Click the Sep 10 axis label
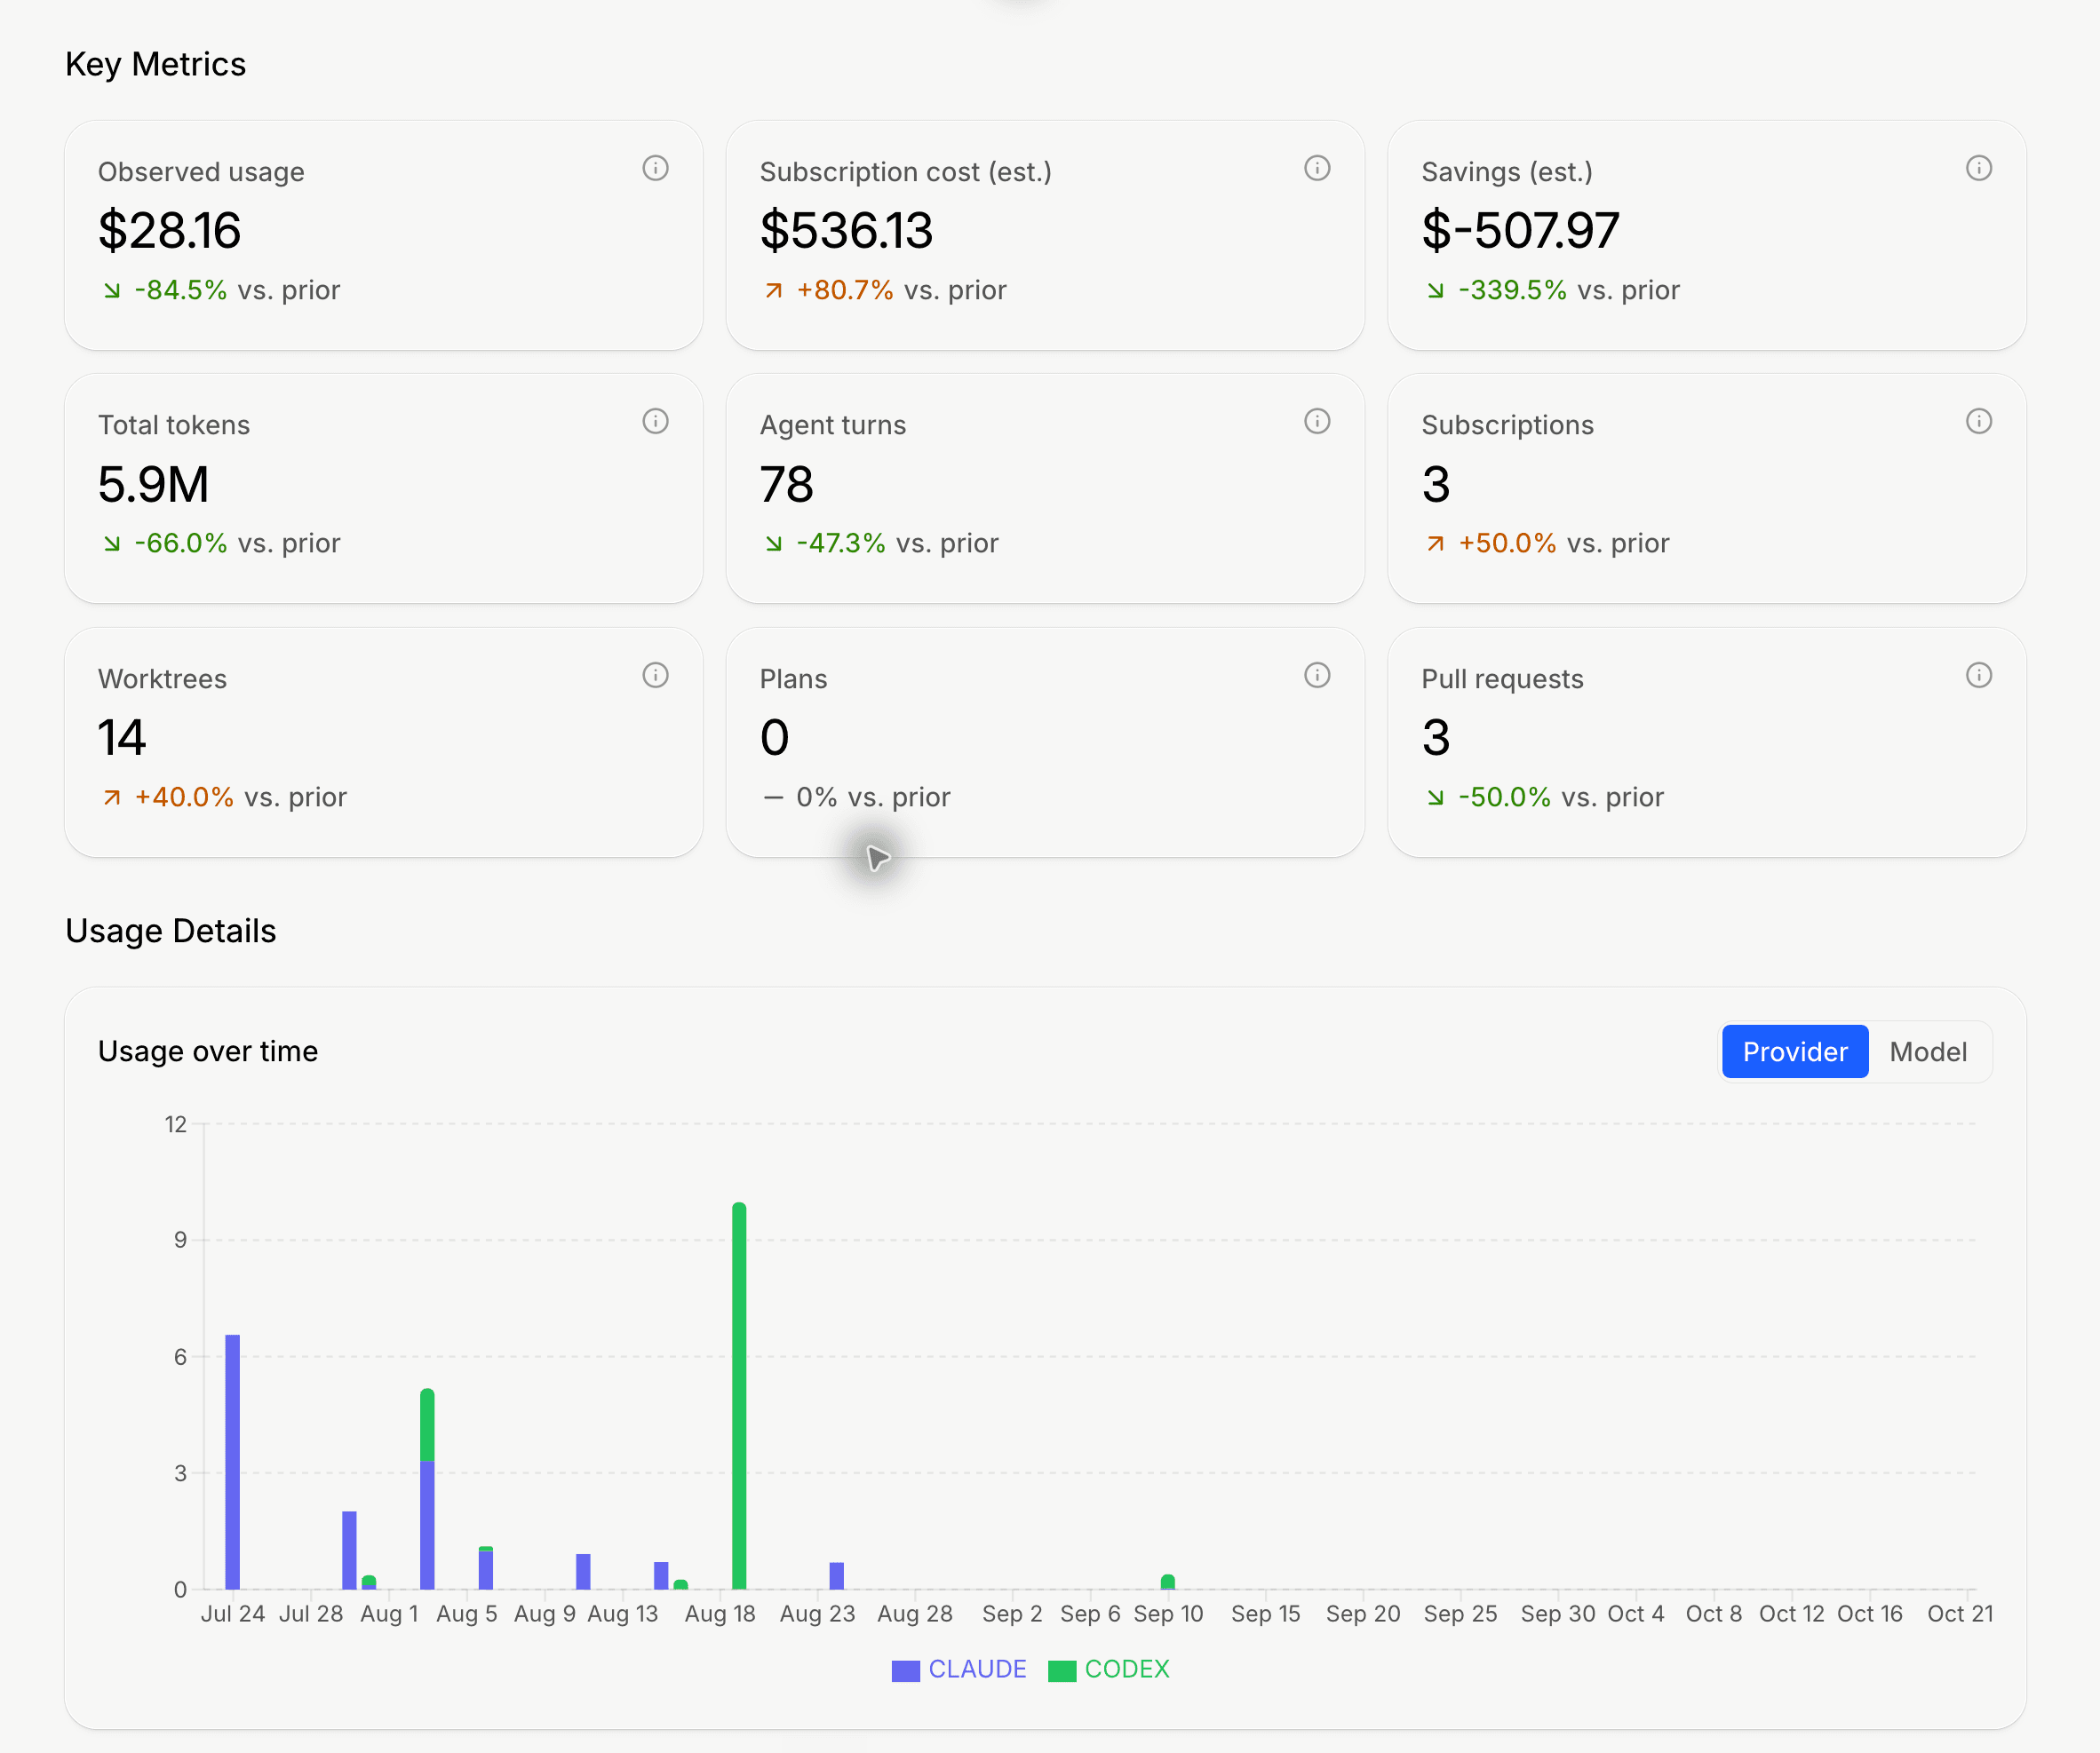The height and width of the screenshot is (1753, 2100). [1168, 1613]
